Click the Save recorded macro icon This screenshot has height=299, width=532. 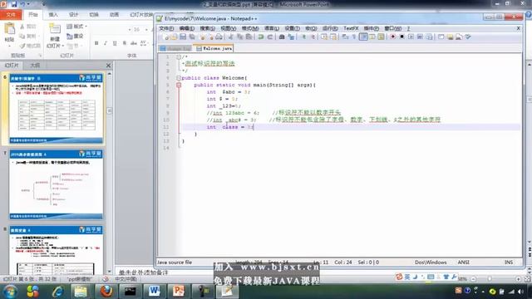[x=429, y=37]
